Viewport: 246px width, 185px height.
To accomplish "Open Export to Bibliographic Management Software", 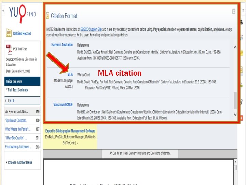I will pyautogui.click(x=70, y=131).
